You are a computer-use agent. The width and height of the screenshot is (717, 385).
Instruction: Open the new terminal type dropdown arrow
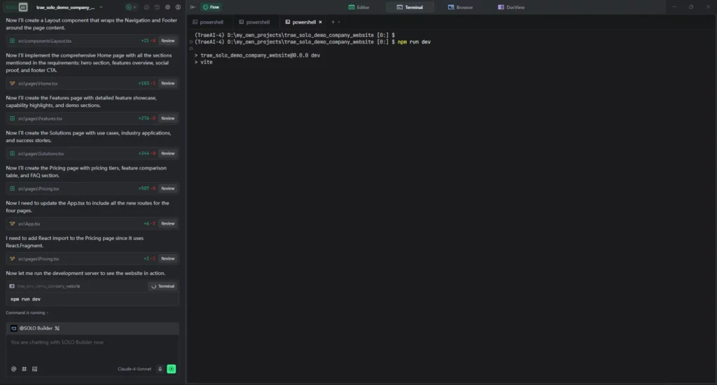click(339, 22)
